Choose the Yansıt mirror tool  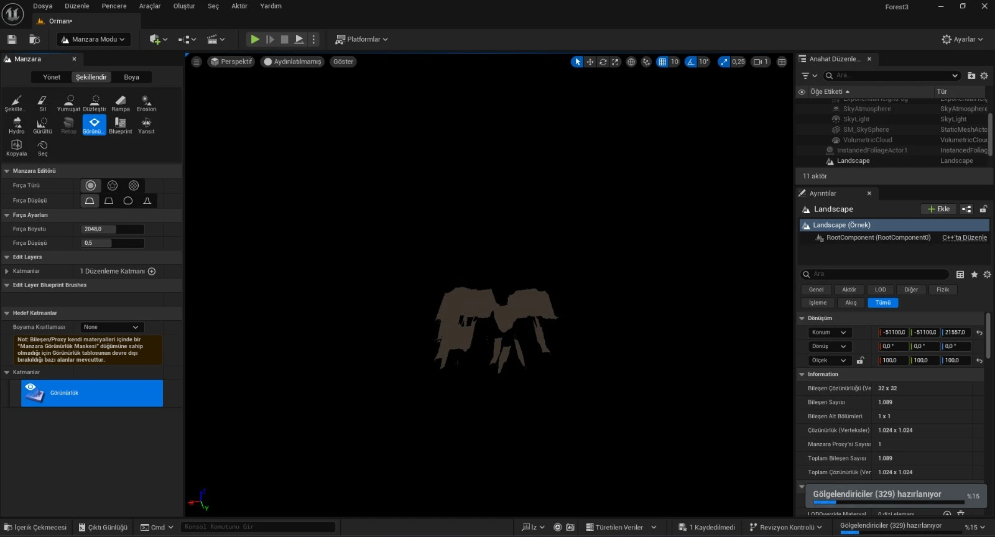pyautogui.click(x=146, y=126)
